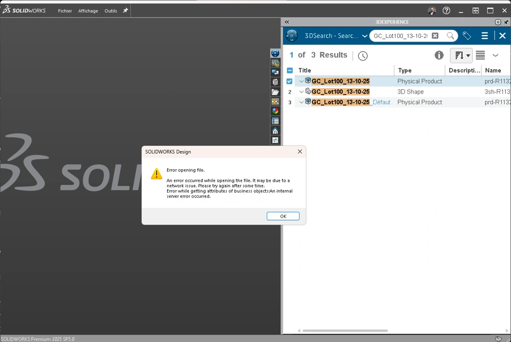Pin the SOLIDWORKS menu bar

pos(125,11)
